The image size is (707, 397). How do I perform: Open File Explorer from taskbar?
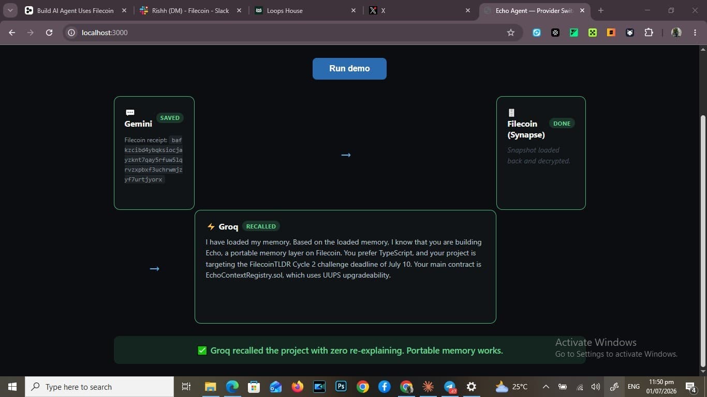pos(210,387)
